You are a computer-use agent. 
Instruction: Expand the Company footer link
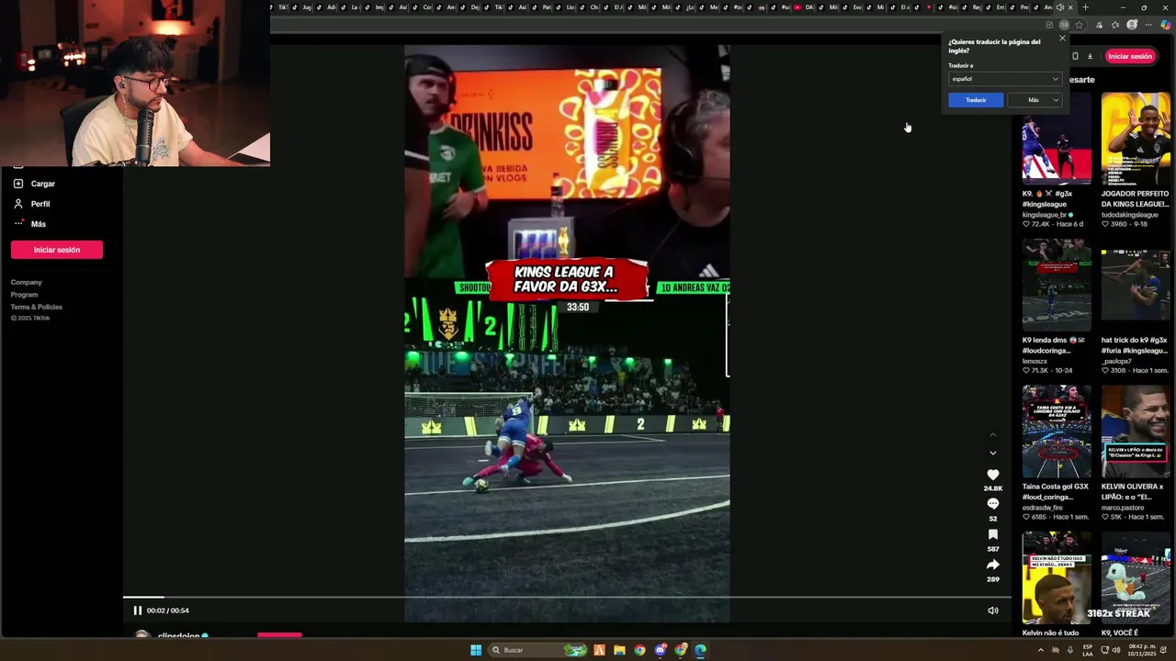[26, 282]
